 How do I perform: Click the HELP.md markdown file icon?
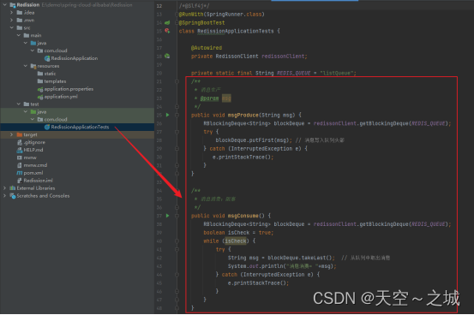coord(20,150)
